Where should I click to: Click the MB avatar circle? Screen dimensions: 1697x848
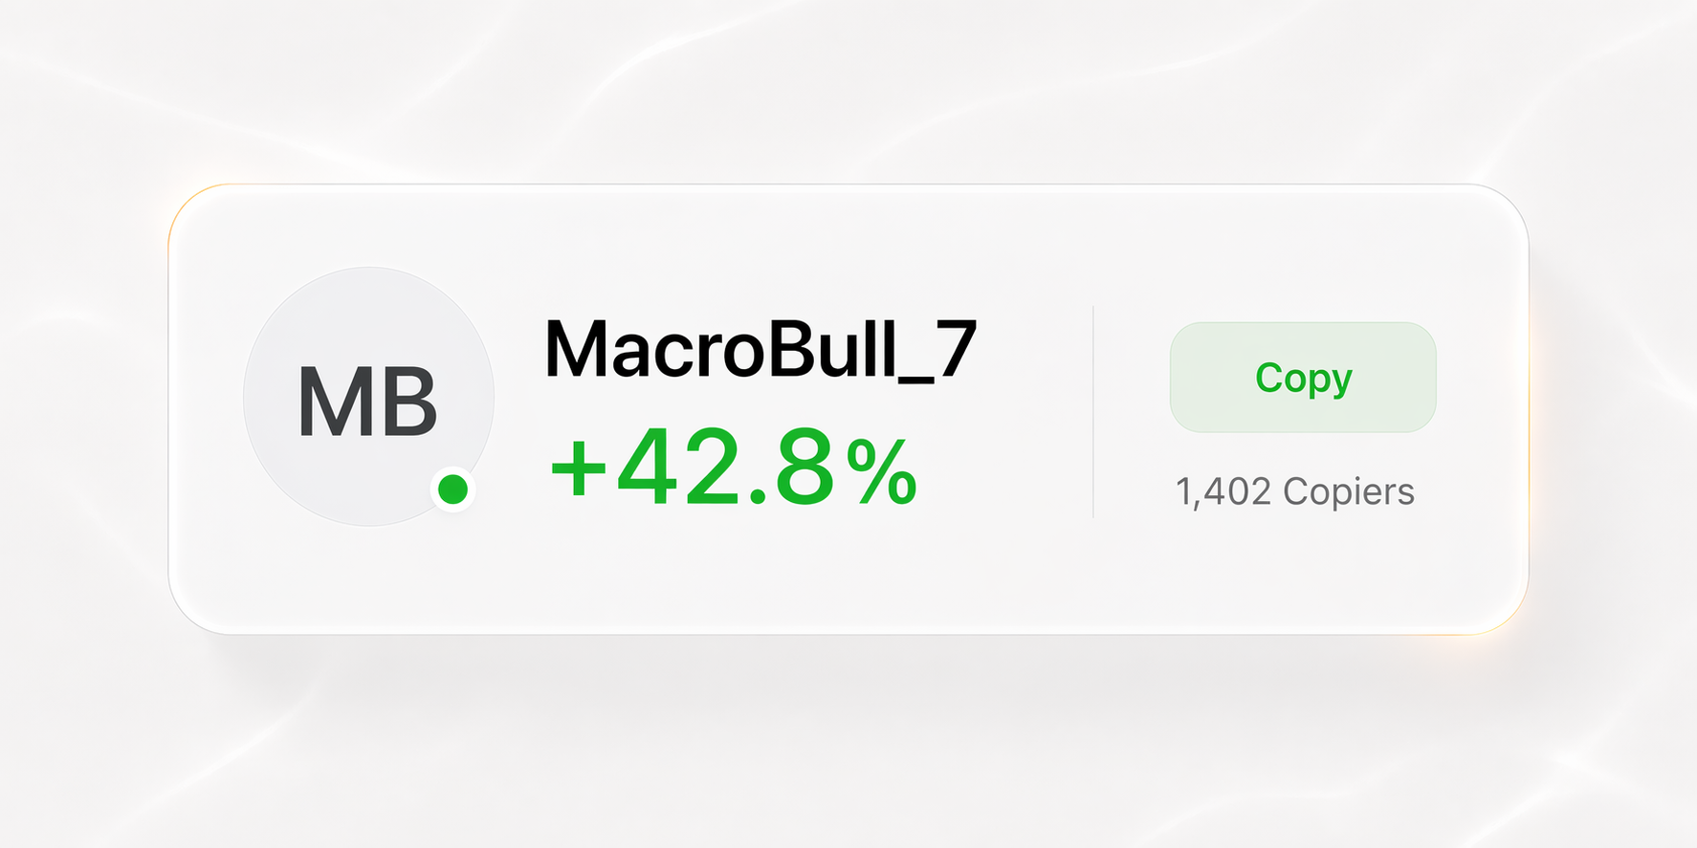pos(368,396)
